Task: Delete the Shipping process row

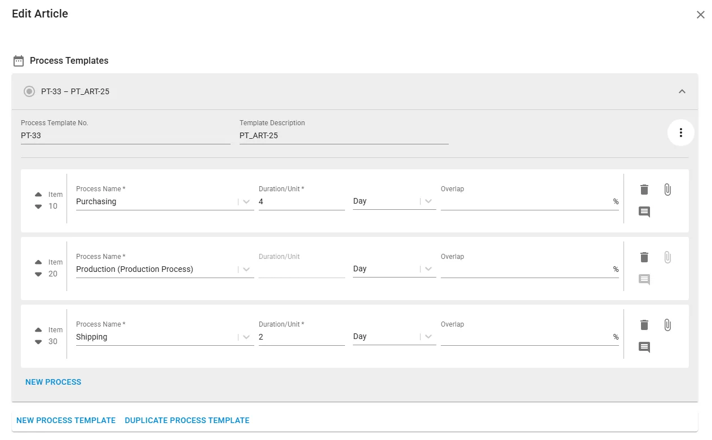Action: [644, 325]
